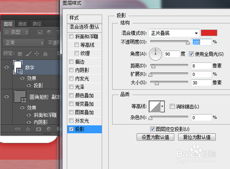Screen dimensions: 230x169
Task: Enable the 内发光 checkbox
Action: (71, 79)
